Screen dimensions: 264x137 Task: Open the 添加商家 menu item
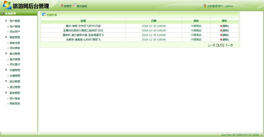click(15, 48)
